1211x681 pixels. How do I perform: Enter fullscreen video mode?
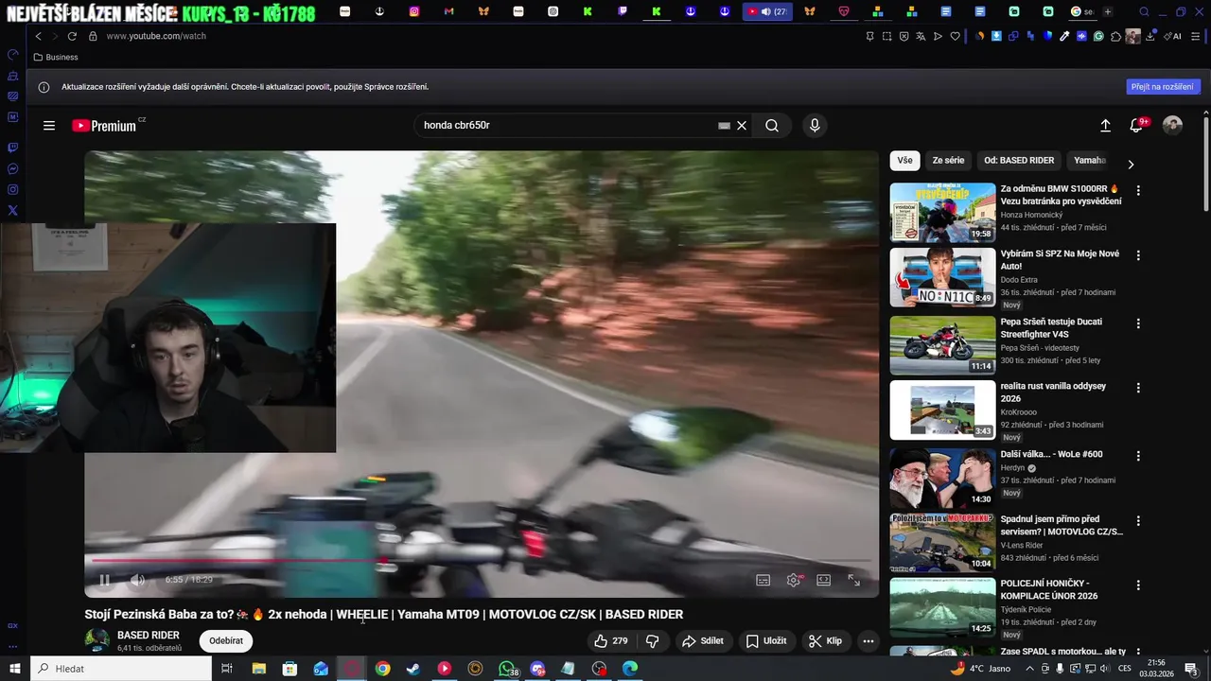point(853,580)
